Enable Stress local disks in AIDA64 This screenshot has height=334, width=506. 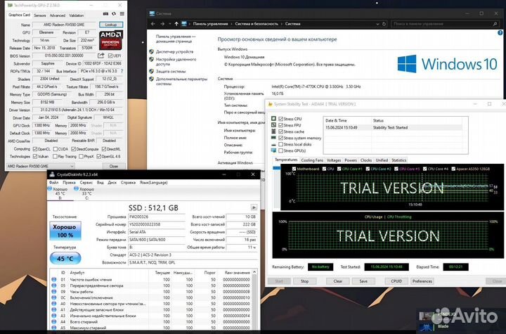tap(280, 144)
